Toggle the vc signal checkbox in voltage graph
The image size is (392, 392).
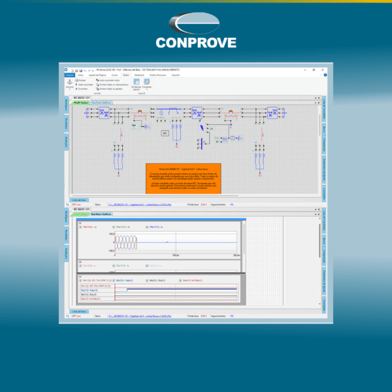pos(147,227)
